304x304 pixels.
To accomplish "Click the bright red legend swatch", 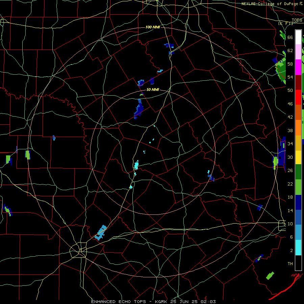I will (298, 97).
